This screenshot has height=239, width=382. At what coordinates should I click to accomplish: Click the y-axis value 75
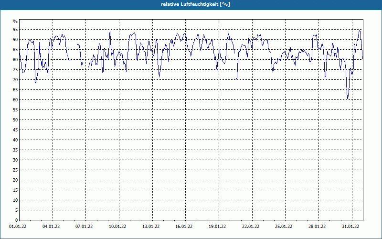pos(15,70)
